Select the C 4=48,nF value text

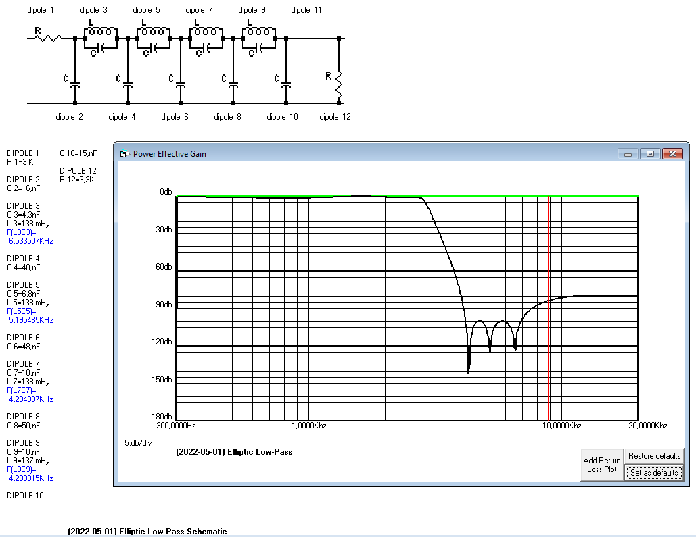click(23, 267)
